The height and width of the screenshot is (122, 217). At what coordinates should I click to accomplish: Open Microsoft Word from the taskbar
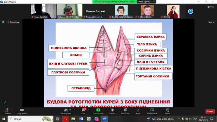(81, 119)
